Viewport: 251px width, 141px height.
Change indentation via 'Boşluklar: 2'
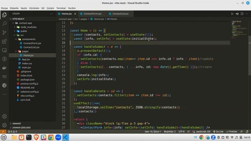coord(170,132)
